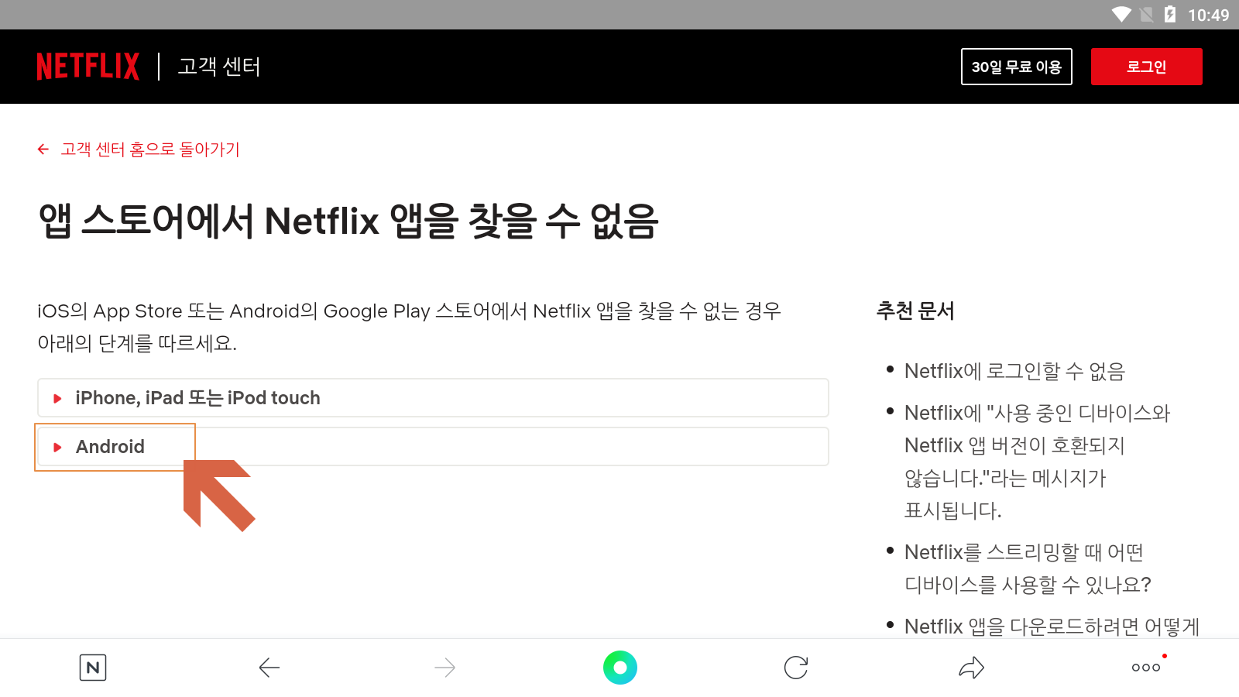Tap the battery status icon

coord(1170,15)
